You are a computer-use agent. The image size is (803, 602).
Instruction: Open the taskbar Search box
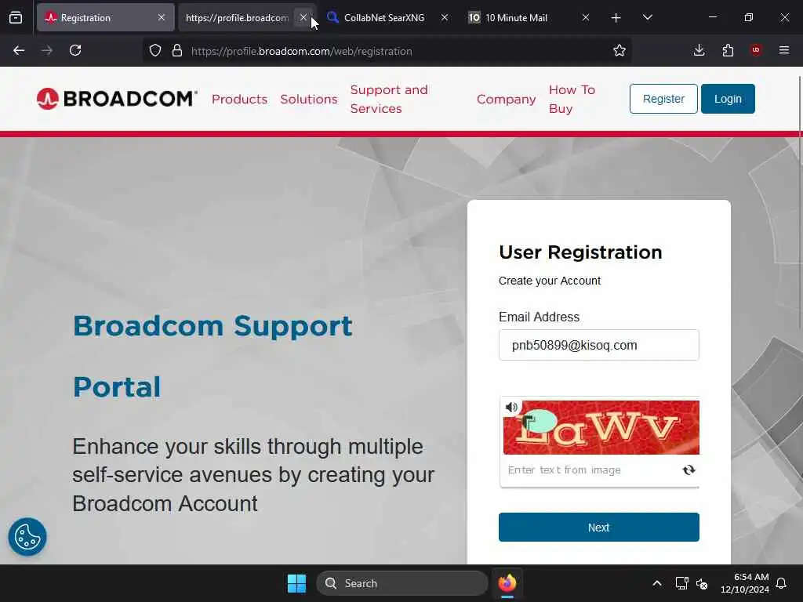(402, 583)
